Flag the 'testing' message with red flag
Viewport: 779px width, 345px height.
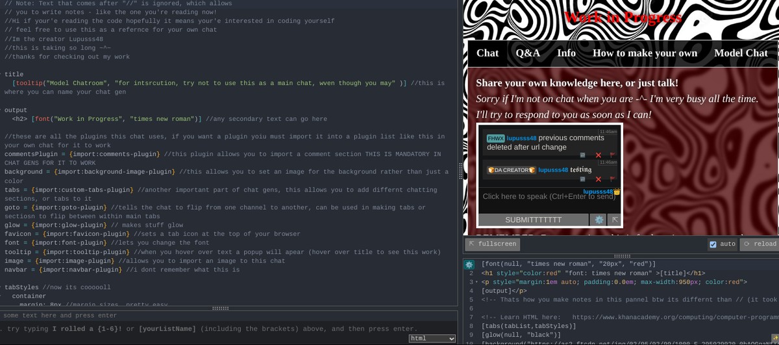pyautogui.click(x=612, y=179)
